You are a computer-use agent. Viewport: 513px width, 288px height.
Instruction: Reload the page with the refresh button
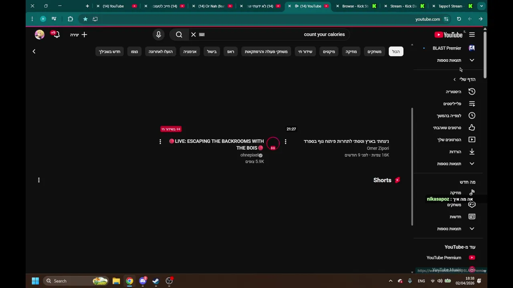click(x=459, y=19)
